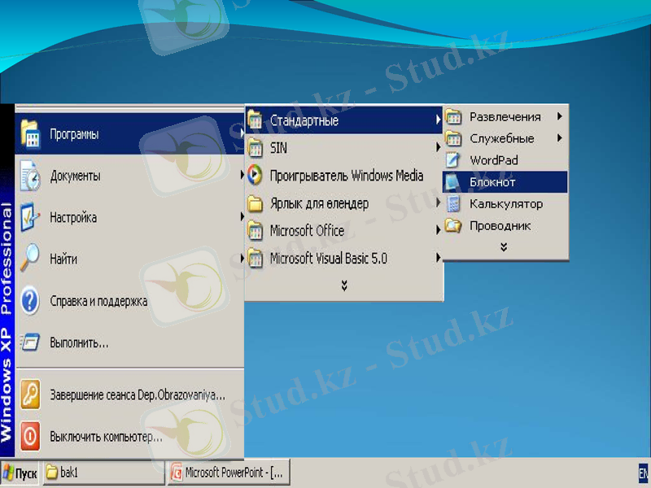The image size is (651, 488).
Task: Select Microsoft Visual Basic 5.0 menu item
Action: 328,259
